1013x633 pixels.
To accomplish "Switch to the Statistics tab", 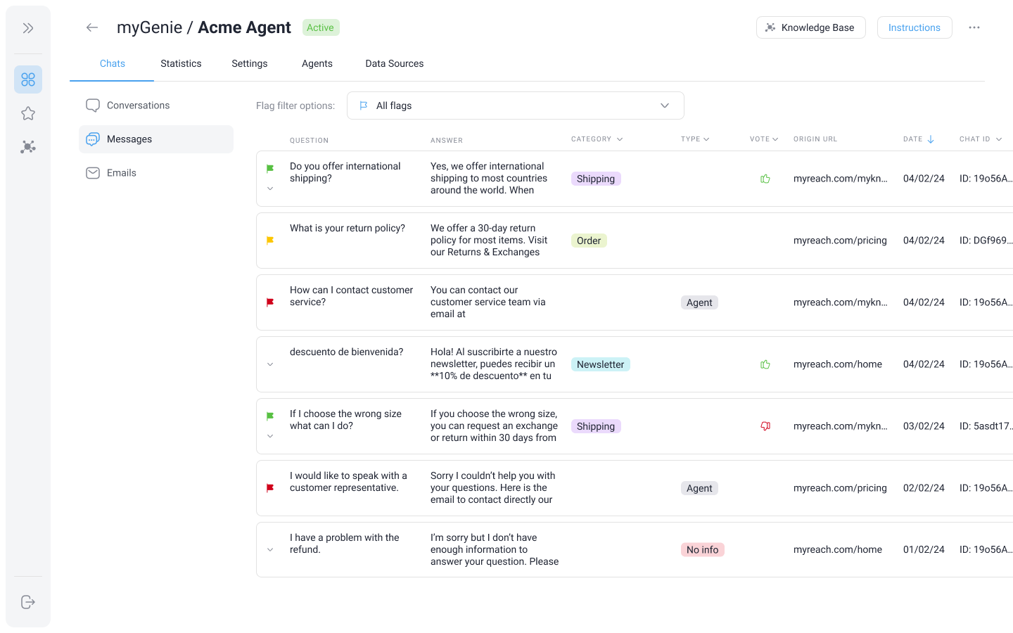I will pyautogui.click(x=181, y=63).
